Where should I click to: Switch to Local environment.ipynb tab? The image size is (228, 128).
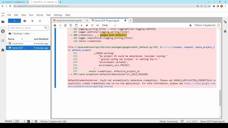69,21
